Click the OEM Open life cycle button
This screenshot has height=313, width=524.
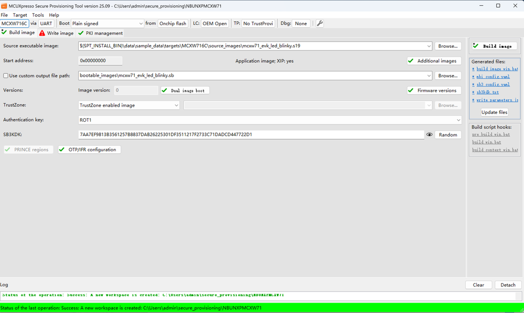tap(215, 24)
